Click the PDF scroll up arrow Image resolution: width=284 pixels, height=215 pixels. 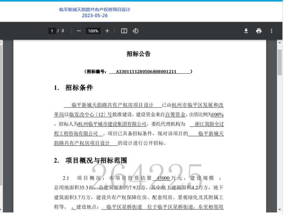point(280,43)
